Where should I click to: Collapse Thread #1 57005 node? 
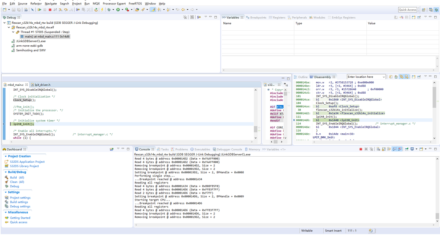13,32
